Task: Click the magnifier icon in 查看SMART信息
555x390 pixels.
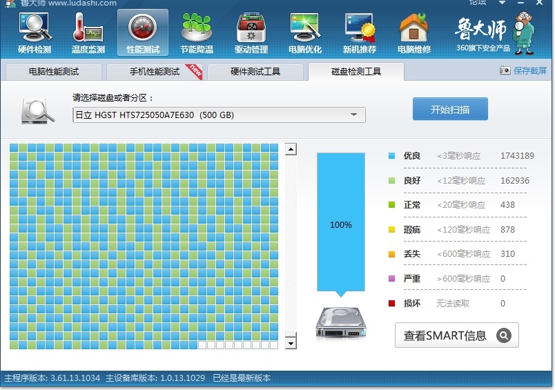Action: tap(504, 335)
